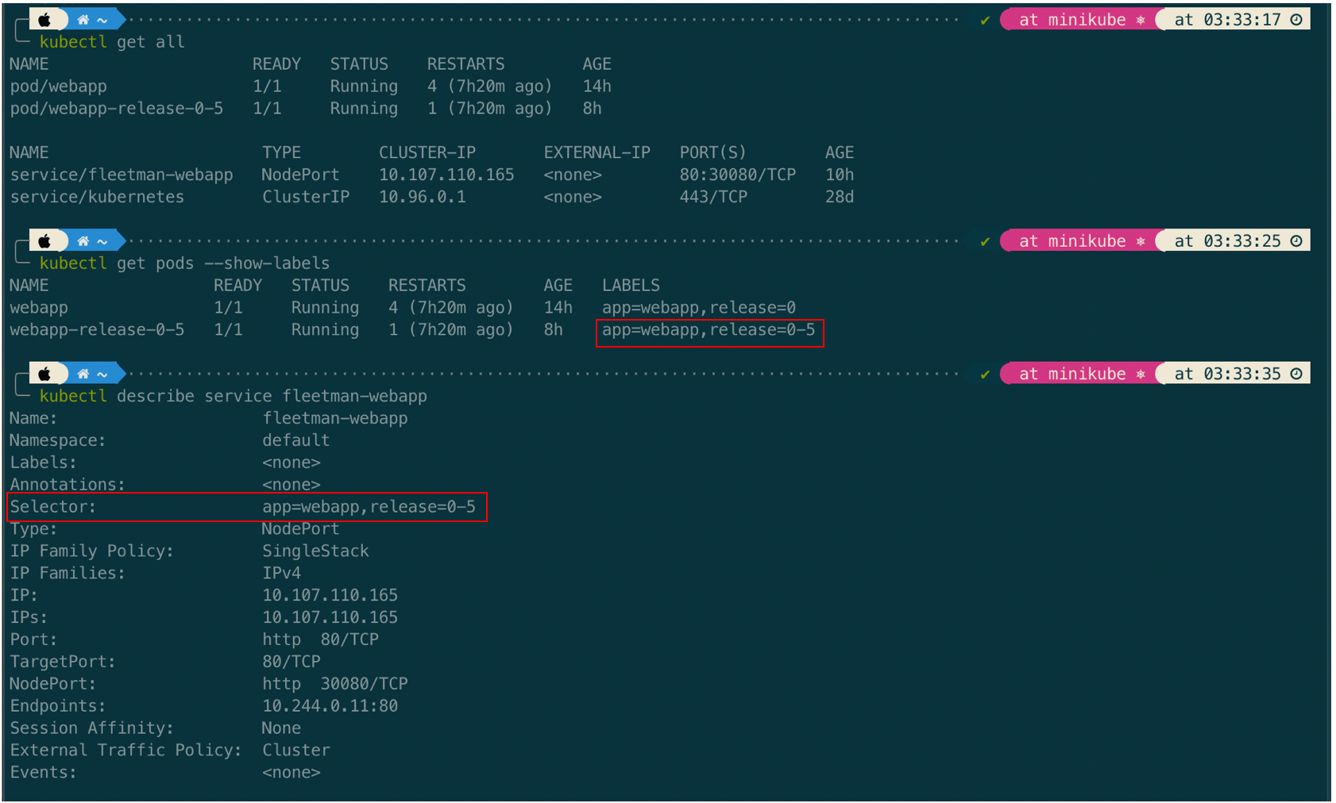Click the home icon in the first prompt
Screen dimensions: 1336x803
(83, 18)
